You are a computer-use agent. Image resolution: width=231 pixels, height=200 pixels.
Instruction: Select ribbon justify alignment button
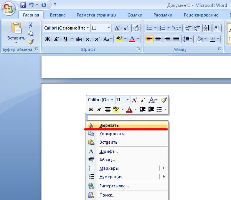tap(176, 39)
